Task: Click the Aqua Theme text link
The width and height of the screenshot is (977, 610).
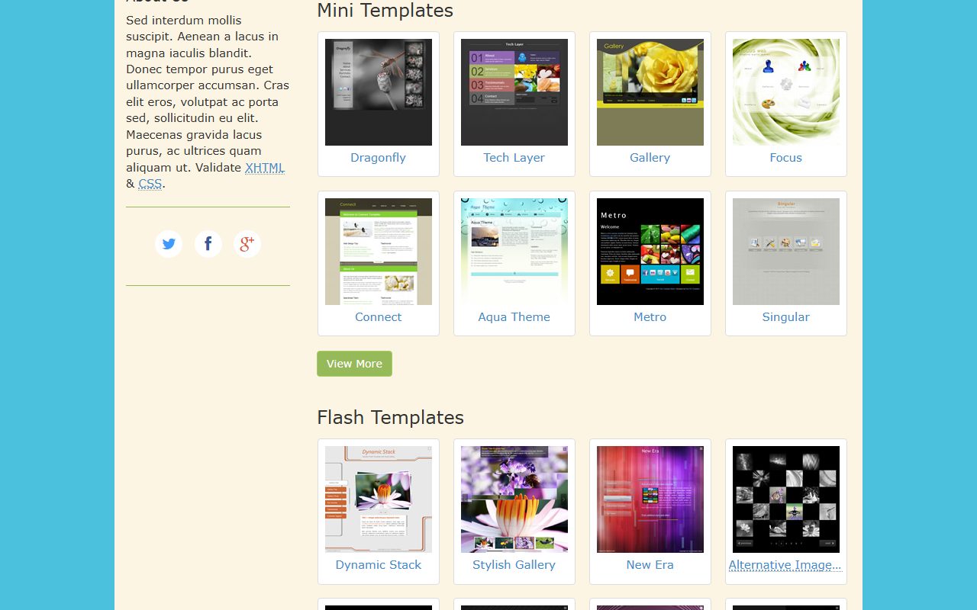Action: [x=514, y=317]
